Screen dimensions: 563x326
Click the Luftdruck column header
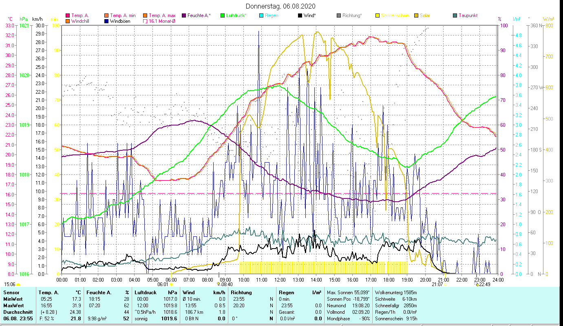[146, 293]
